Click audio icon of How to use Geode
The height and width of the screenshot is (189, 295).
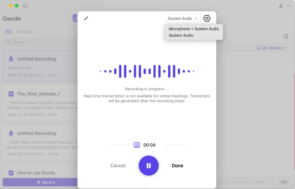(x=11, y=173)
